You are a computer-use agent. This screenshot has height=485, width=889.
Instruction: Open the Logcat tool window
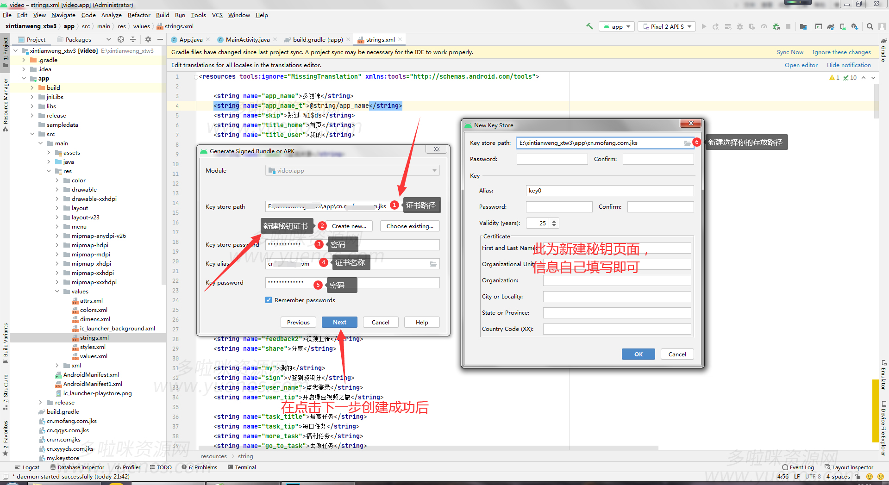click(x=28, y=467)
